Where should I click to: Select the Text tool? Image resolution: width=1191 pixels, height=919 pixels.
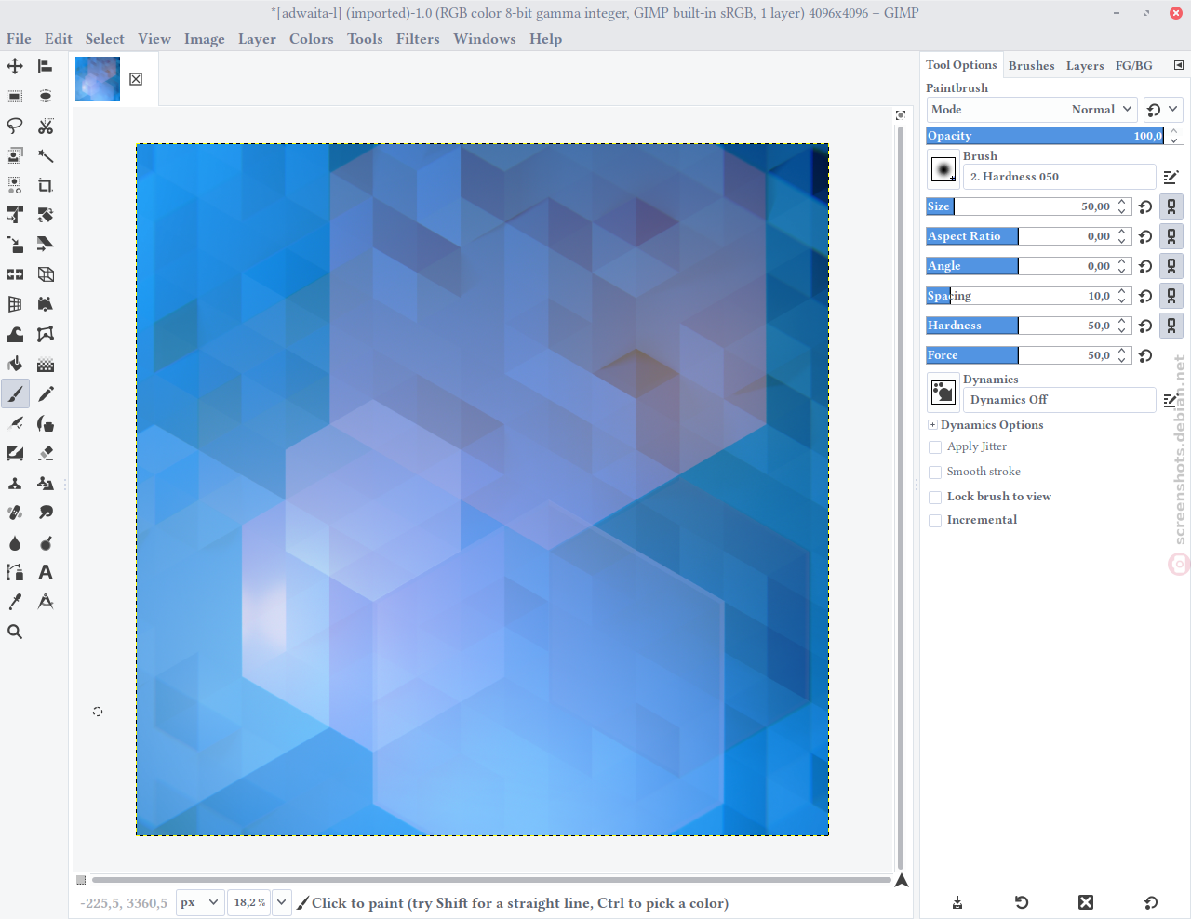point(45,572)
